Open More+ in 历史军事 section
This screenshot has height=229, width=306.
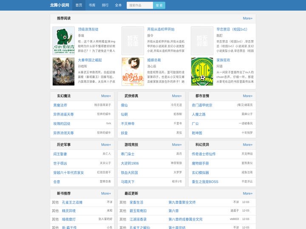click(x=106, y=145)
